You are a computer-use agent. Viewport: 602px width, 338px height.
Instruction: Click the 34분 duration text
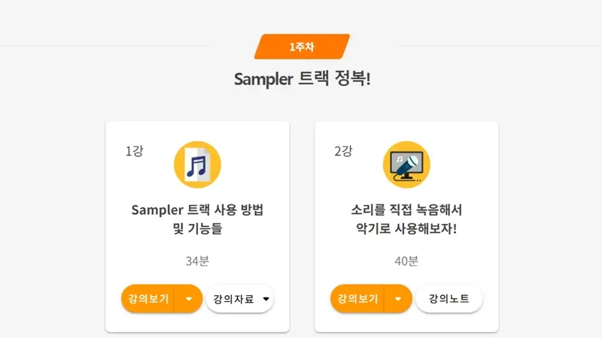[x=197, y=261]
